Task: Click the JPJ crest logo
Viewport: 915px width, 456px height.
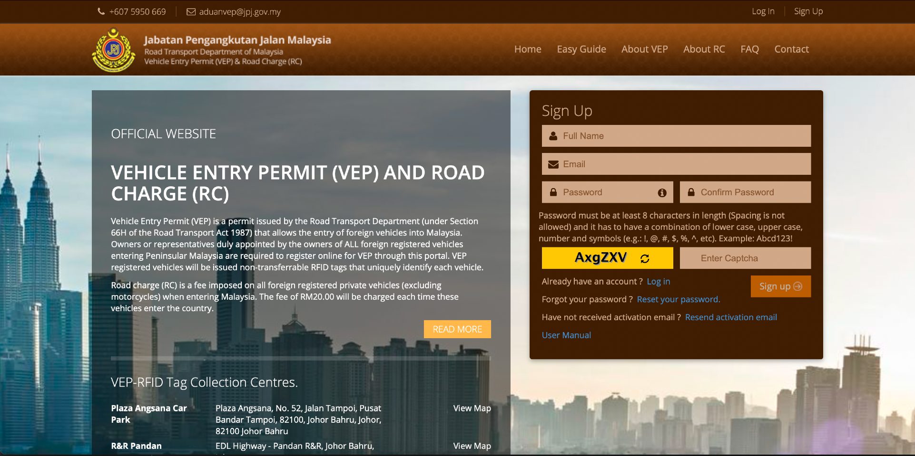Action: tap(114, 50)
